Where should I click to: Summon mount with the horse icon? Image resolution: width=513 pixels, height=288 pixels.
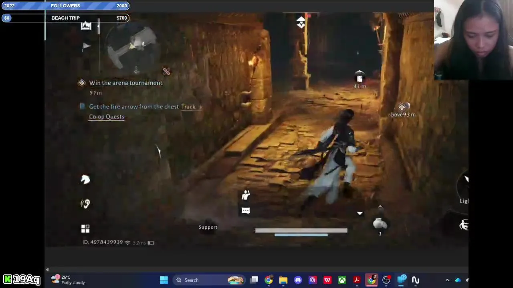[x=85, y=180]
